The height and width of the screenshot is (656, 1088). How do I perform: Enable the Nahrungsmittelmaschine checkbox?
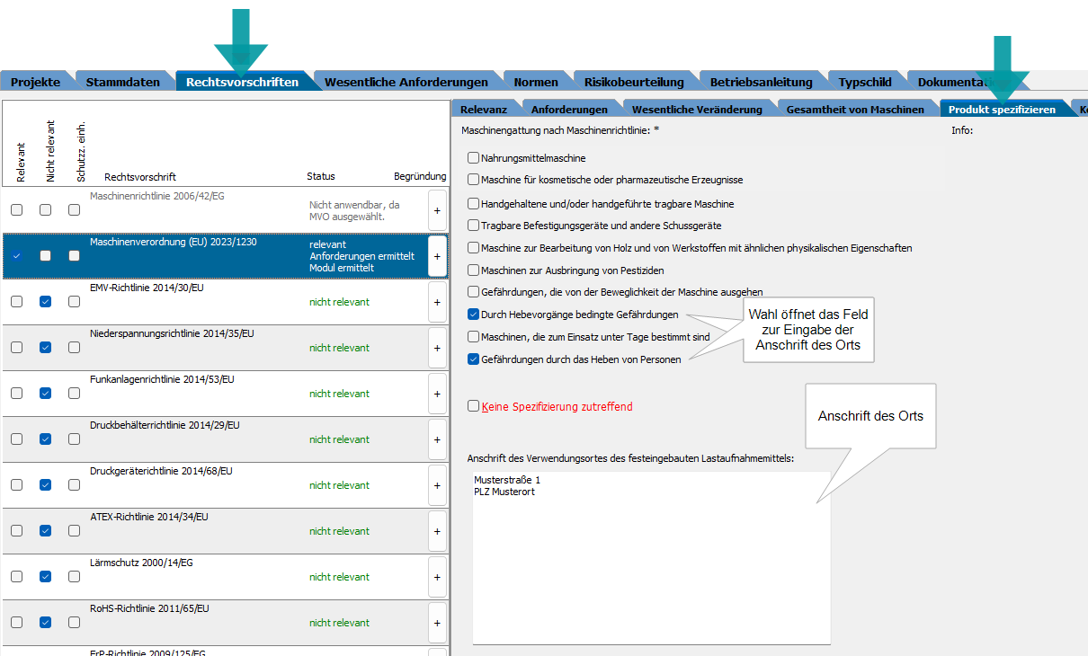474,158
